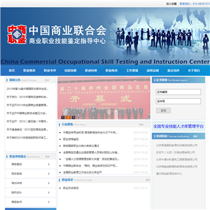This screenshot has height=210, width=210.
Task: Click 加入收藏 in the top bar
Action: (171, 3)
